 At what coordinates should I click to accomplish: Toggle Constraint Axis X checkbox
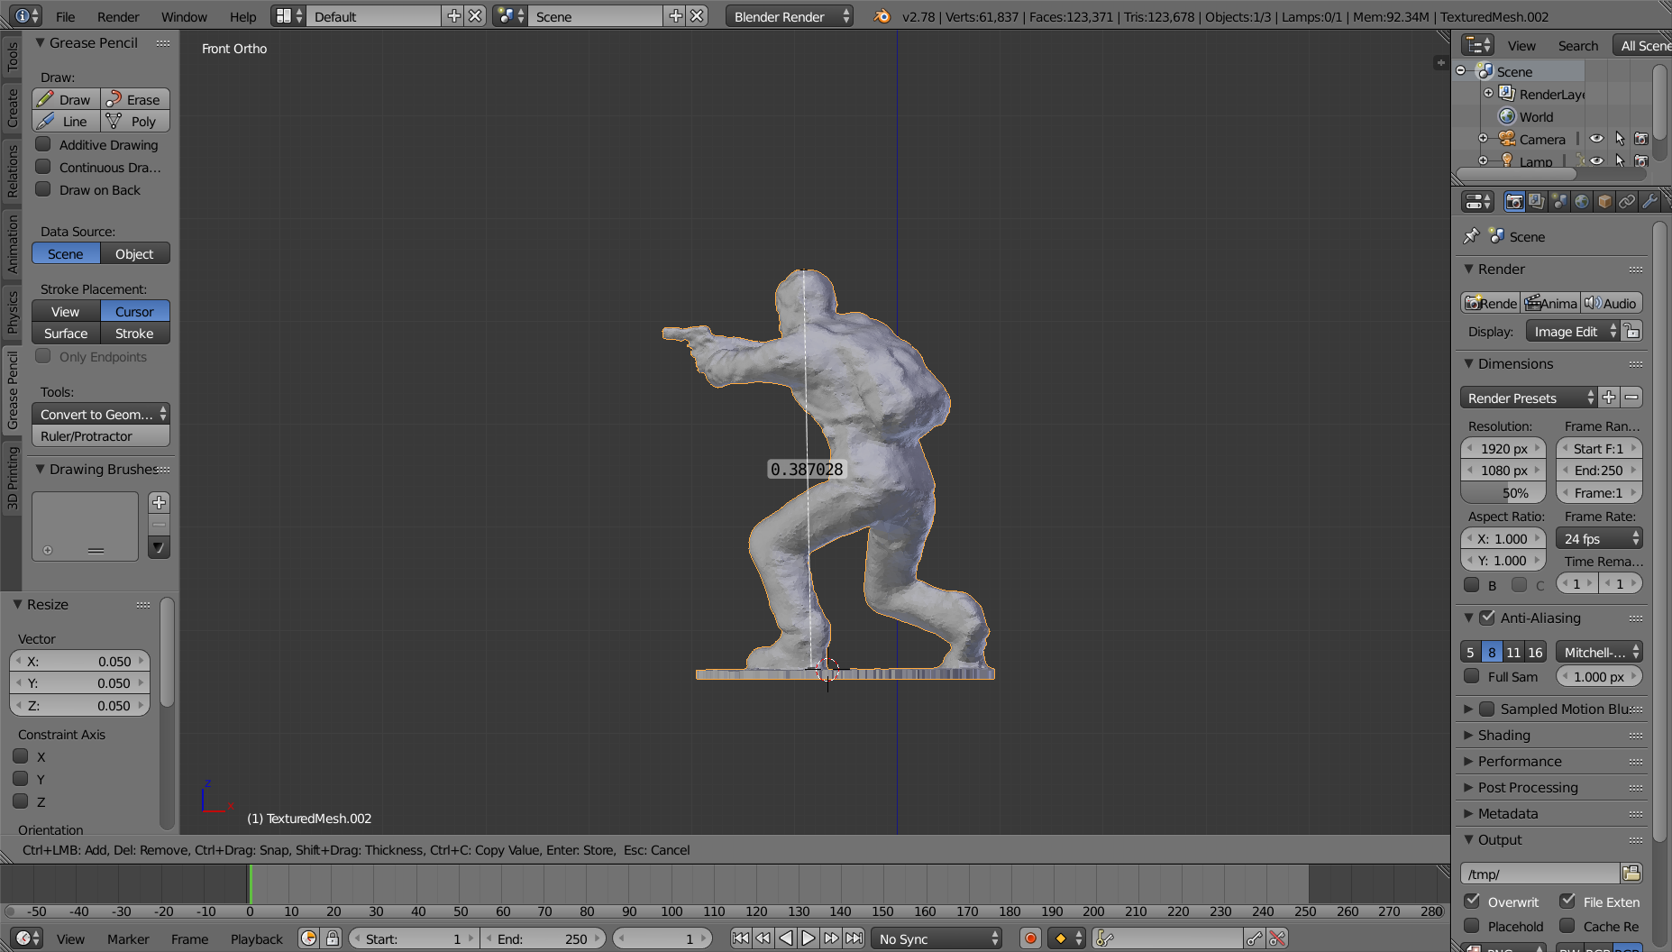20,756
